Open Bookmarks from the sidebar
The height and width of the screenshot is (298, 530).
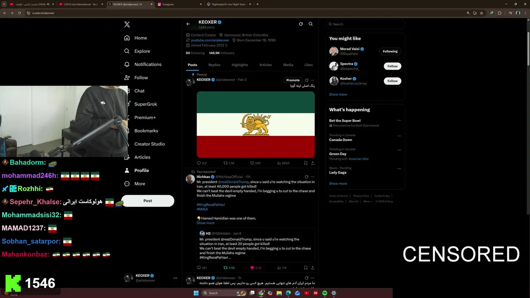click(146, 130)
